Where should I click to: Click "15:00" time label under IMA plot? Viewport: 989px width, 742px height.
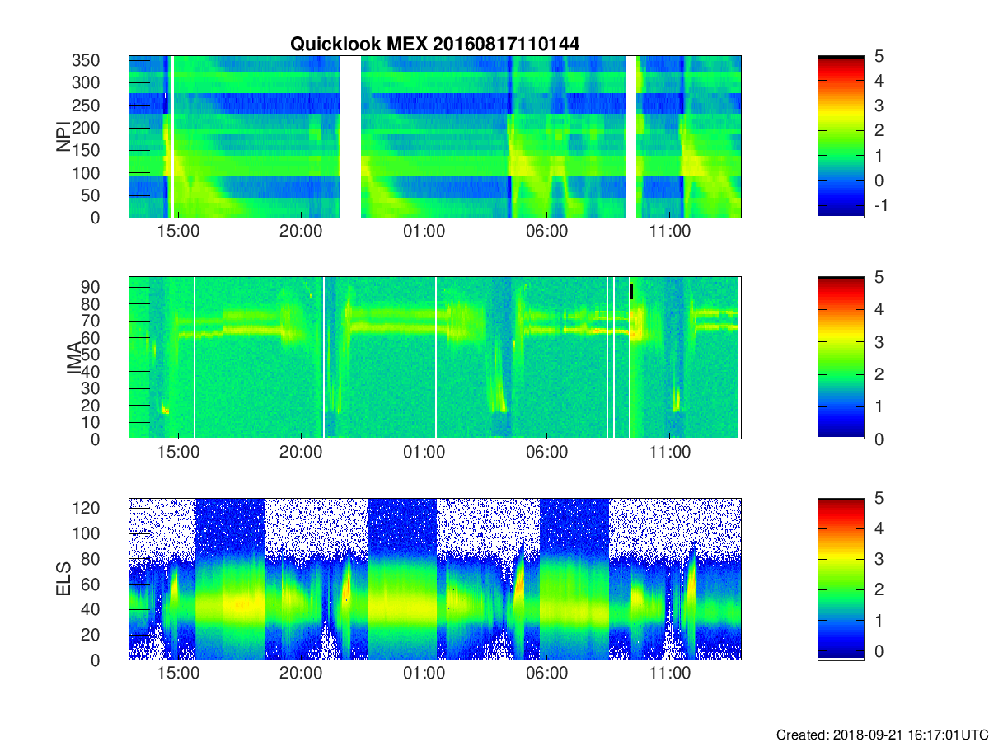click(x=178, y=453)
